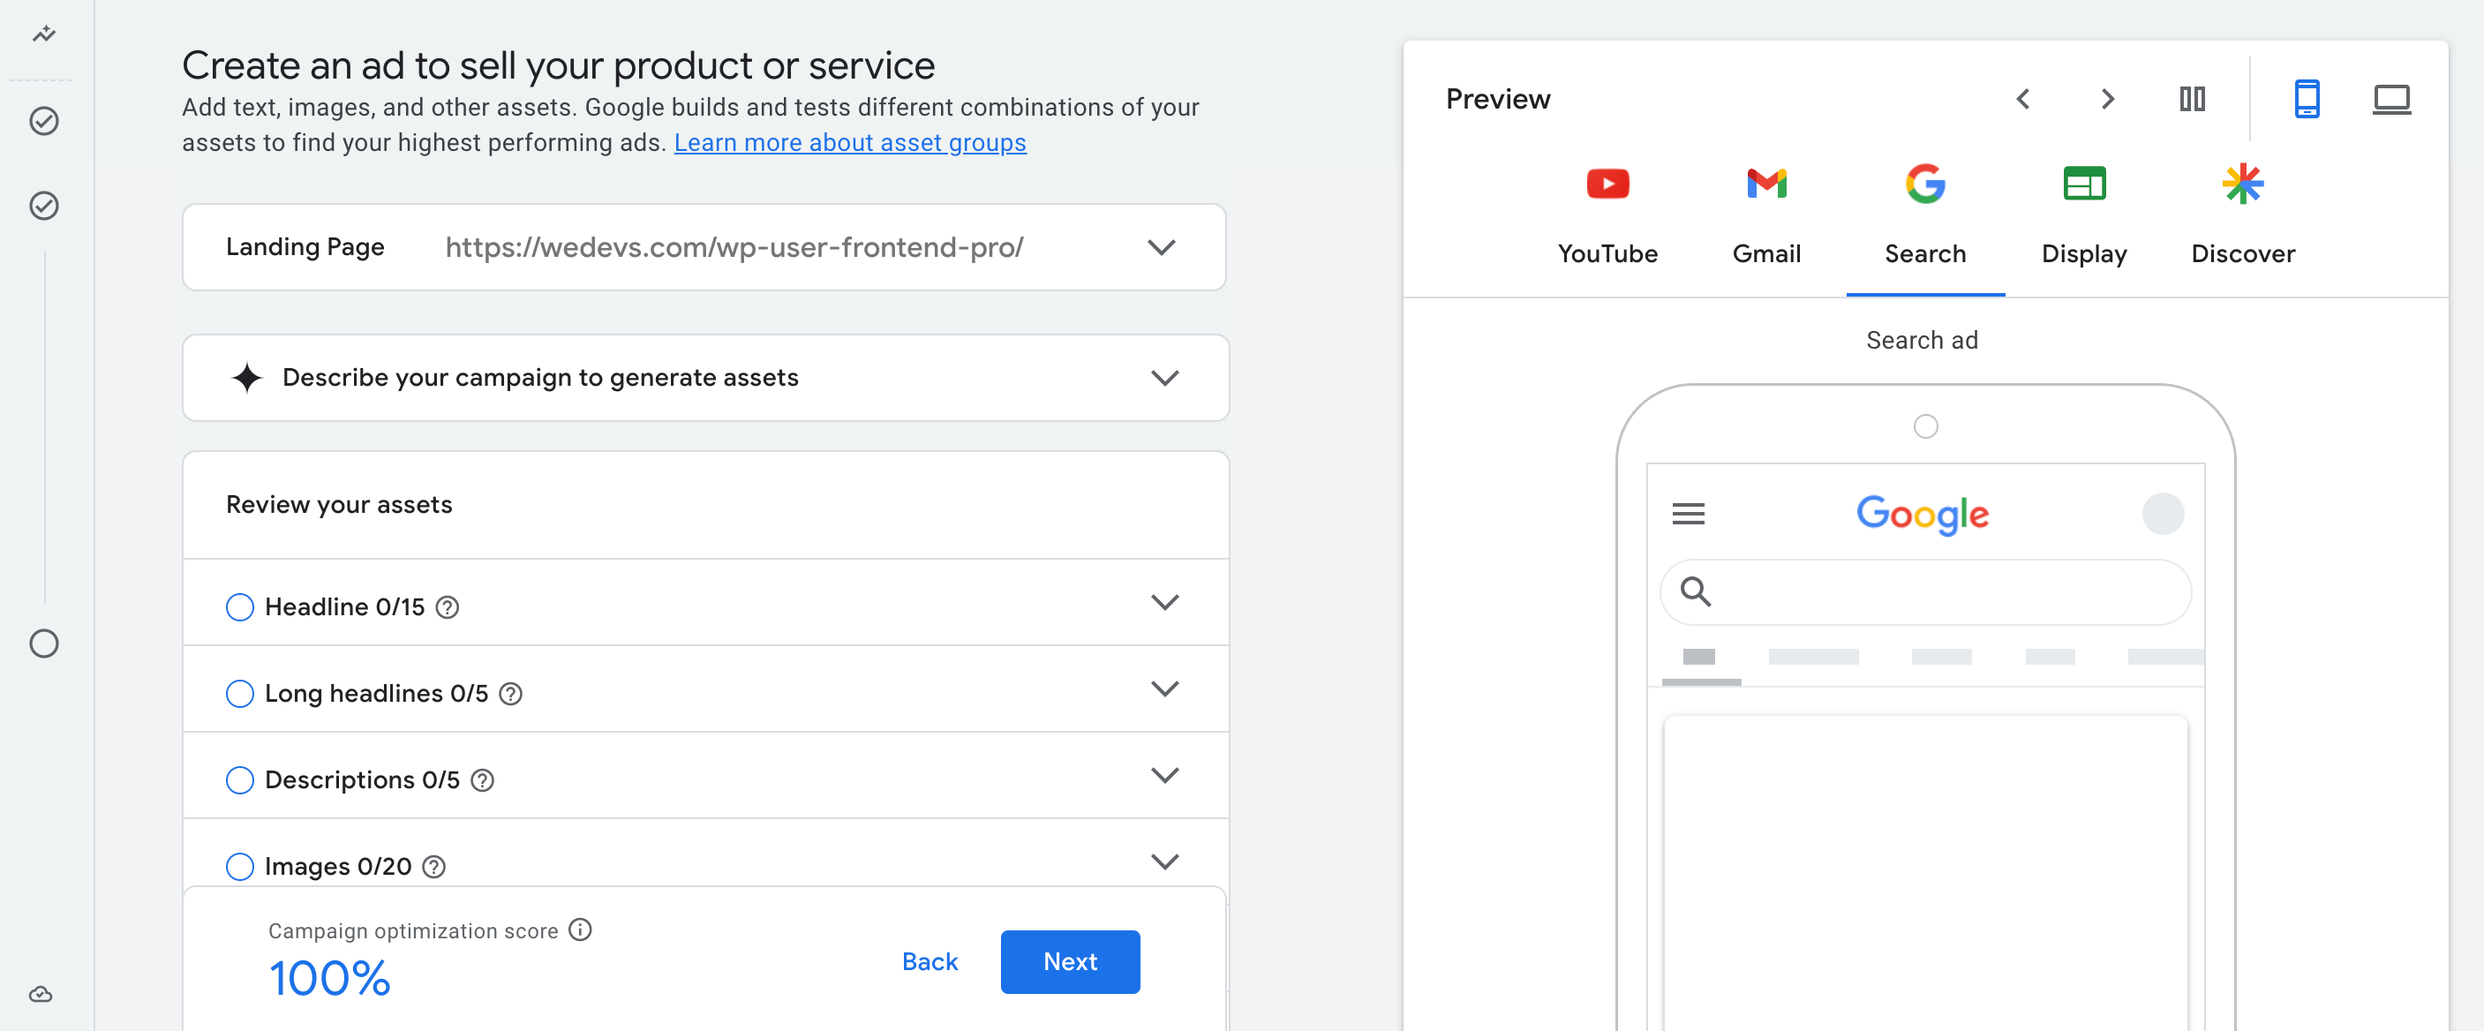Click the Images status circle
2484x1031 pixels.
[x=240, y=866]
